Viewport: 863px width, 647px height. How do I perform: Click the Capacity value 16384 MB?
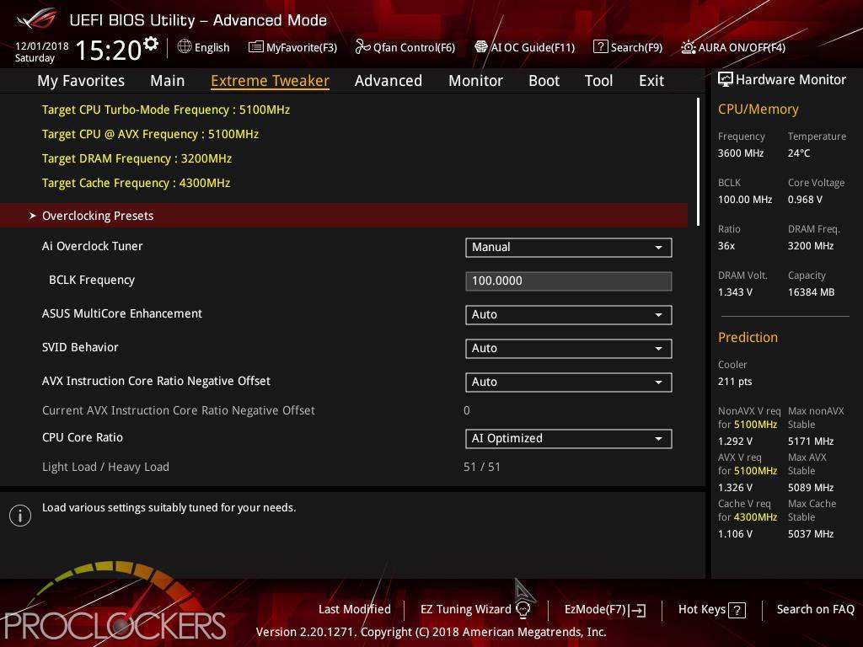click(x=812, y=292)
